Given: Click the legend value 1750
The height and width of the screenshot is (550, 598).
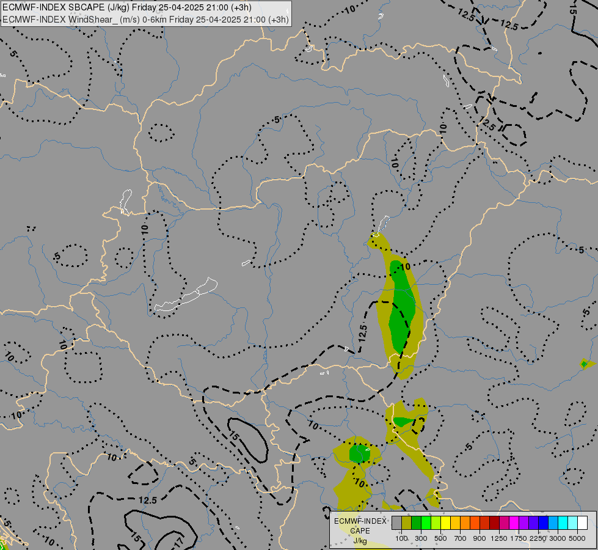Looking at the screenshot, I should (519, 538).
